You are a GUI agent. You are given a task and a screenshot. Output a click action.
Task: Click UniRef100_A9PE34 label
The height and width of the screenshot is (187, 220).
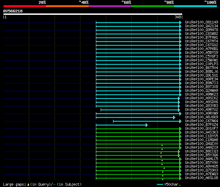[x=201, y=79]
